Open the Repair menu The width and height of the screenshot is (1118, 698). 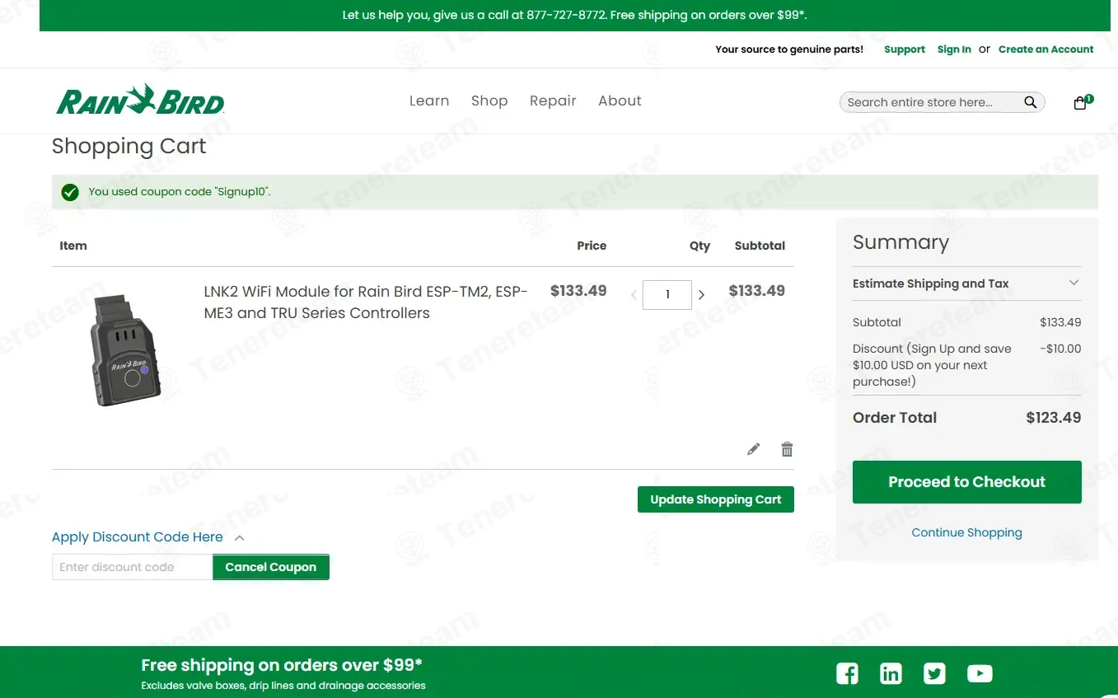(553, 101)
